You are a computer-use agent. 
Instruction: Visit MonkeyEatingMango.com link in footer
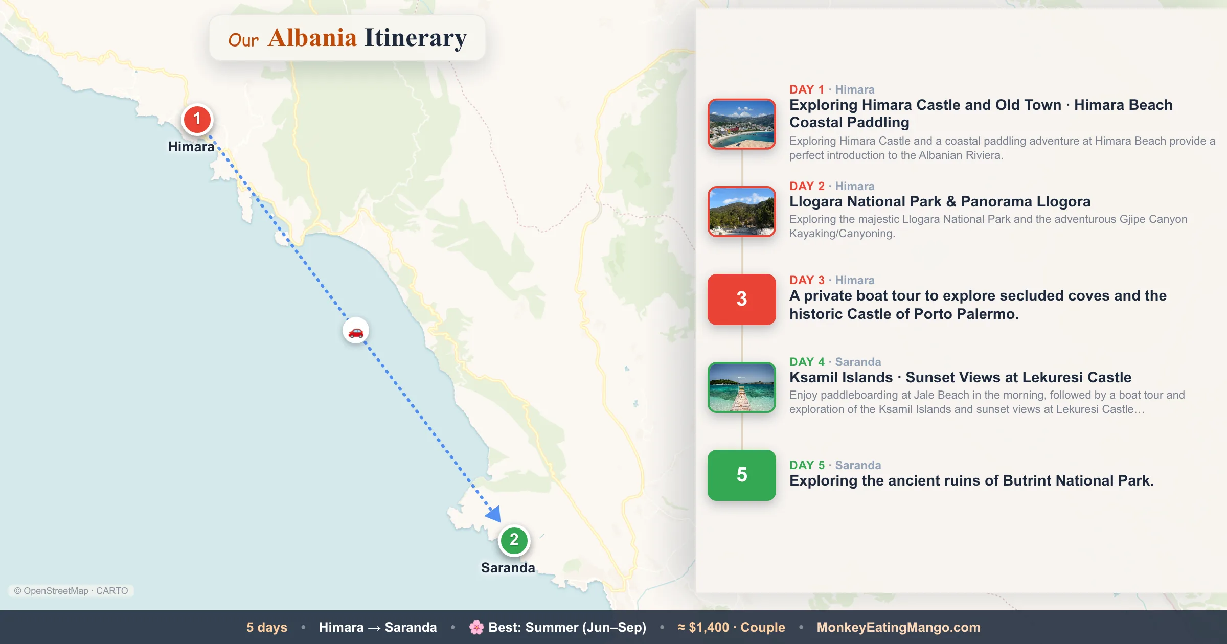(x=898, y=627)
